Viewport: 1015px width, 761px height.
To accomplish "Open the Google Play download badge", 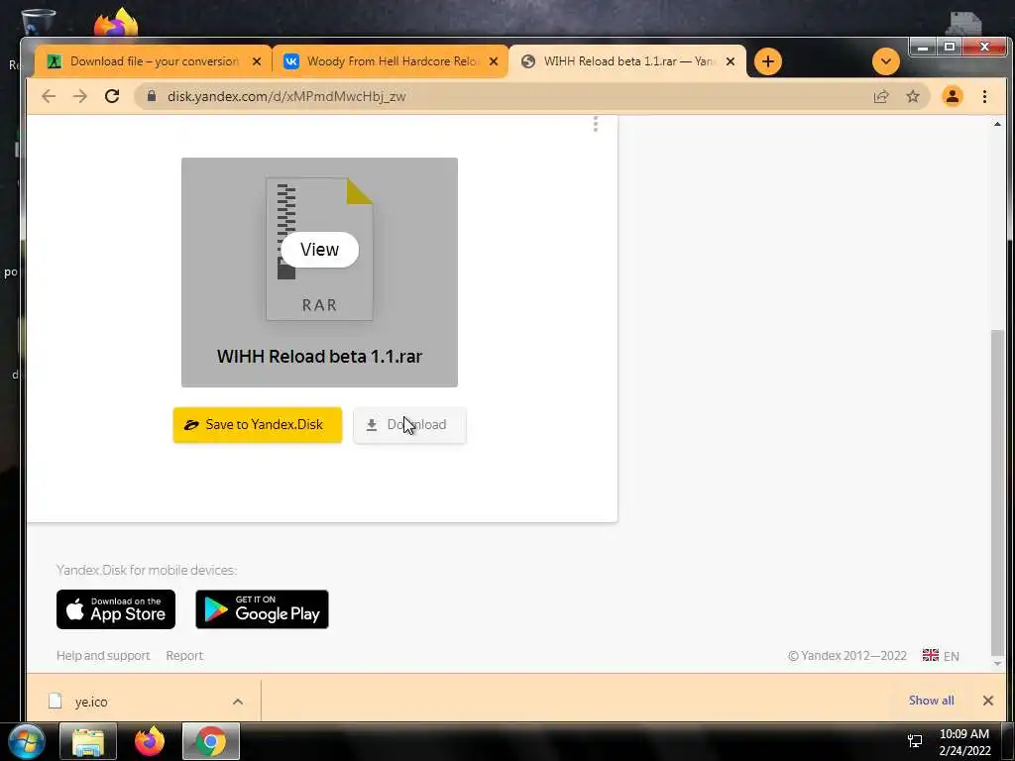I will [262, 609].
